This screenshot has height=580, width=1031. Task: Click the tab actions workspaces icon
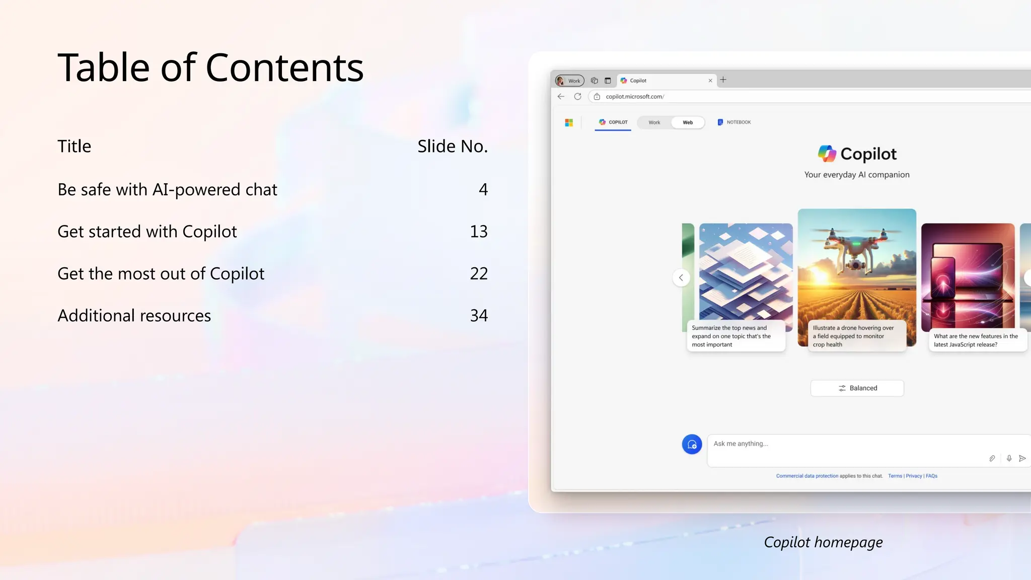[595, 81]
